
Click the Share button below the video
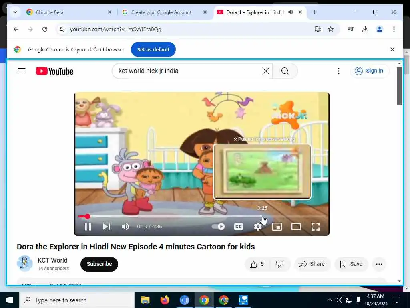312,264
